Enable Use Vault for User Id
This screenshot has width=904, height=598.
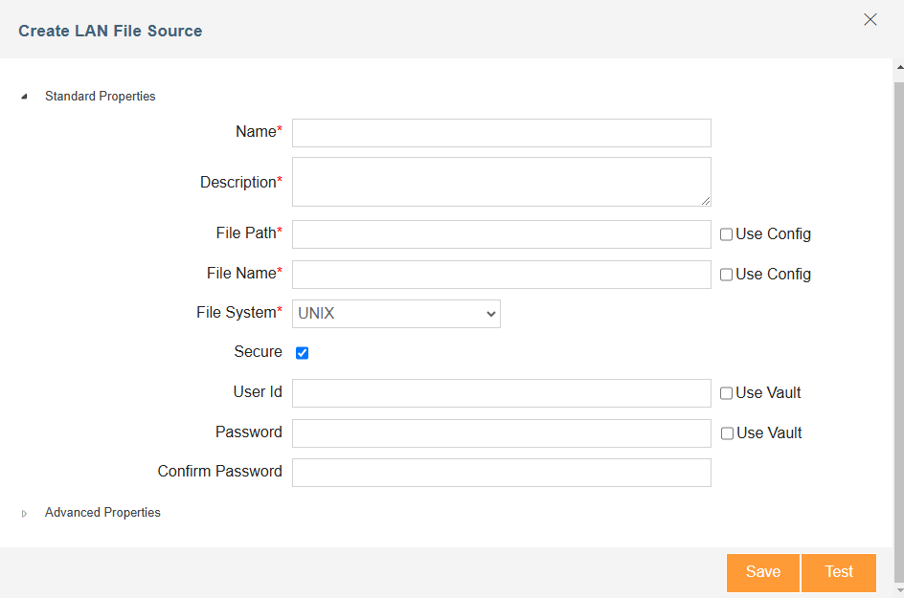(727, 393)
